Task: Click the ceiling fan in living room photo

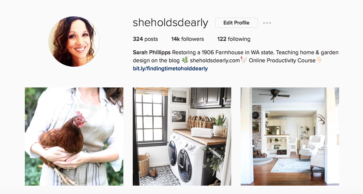Action: click(274, 95)
